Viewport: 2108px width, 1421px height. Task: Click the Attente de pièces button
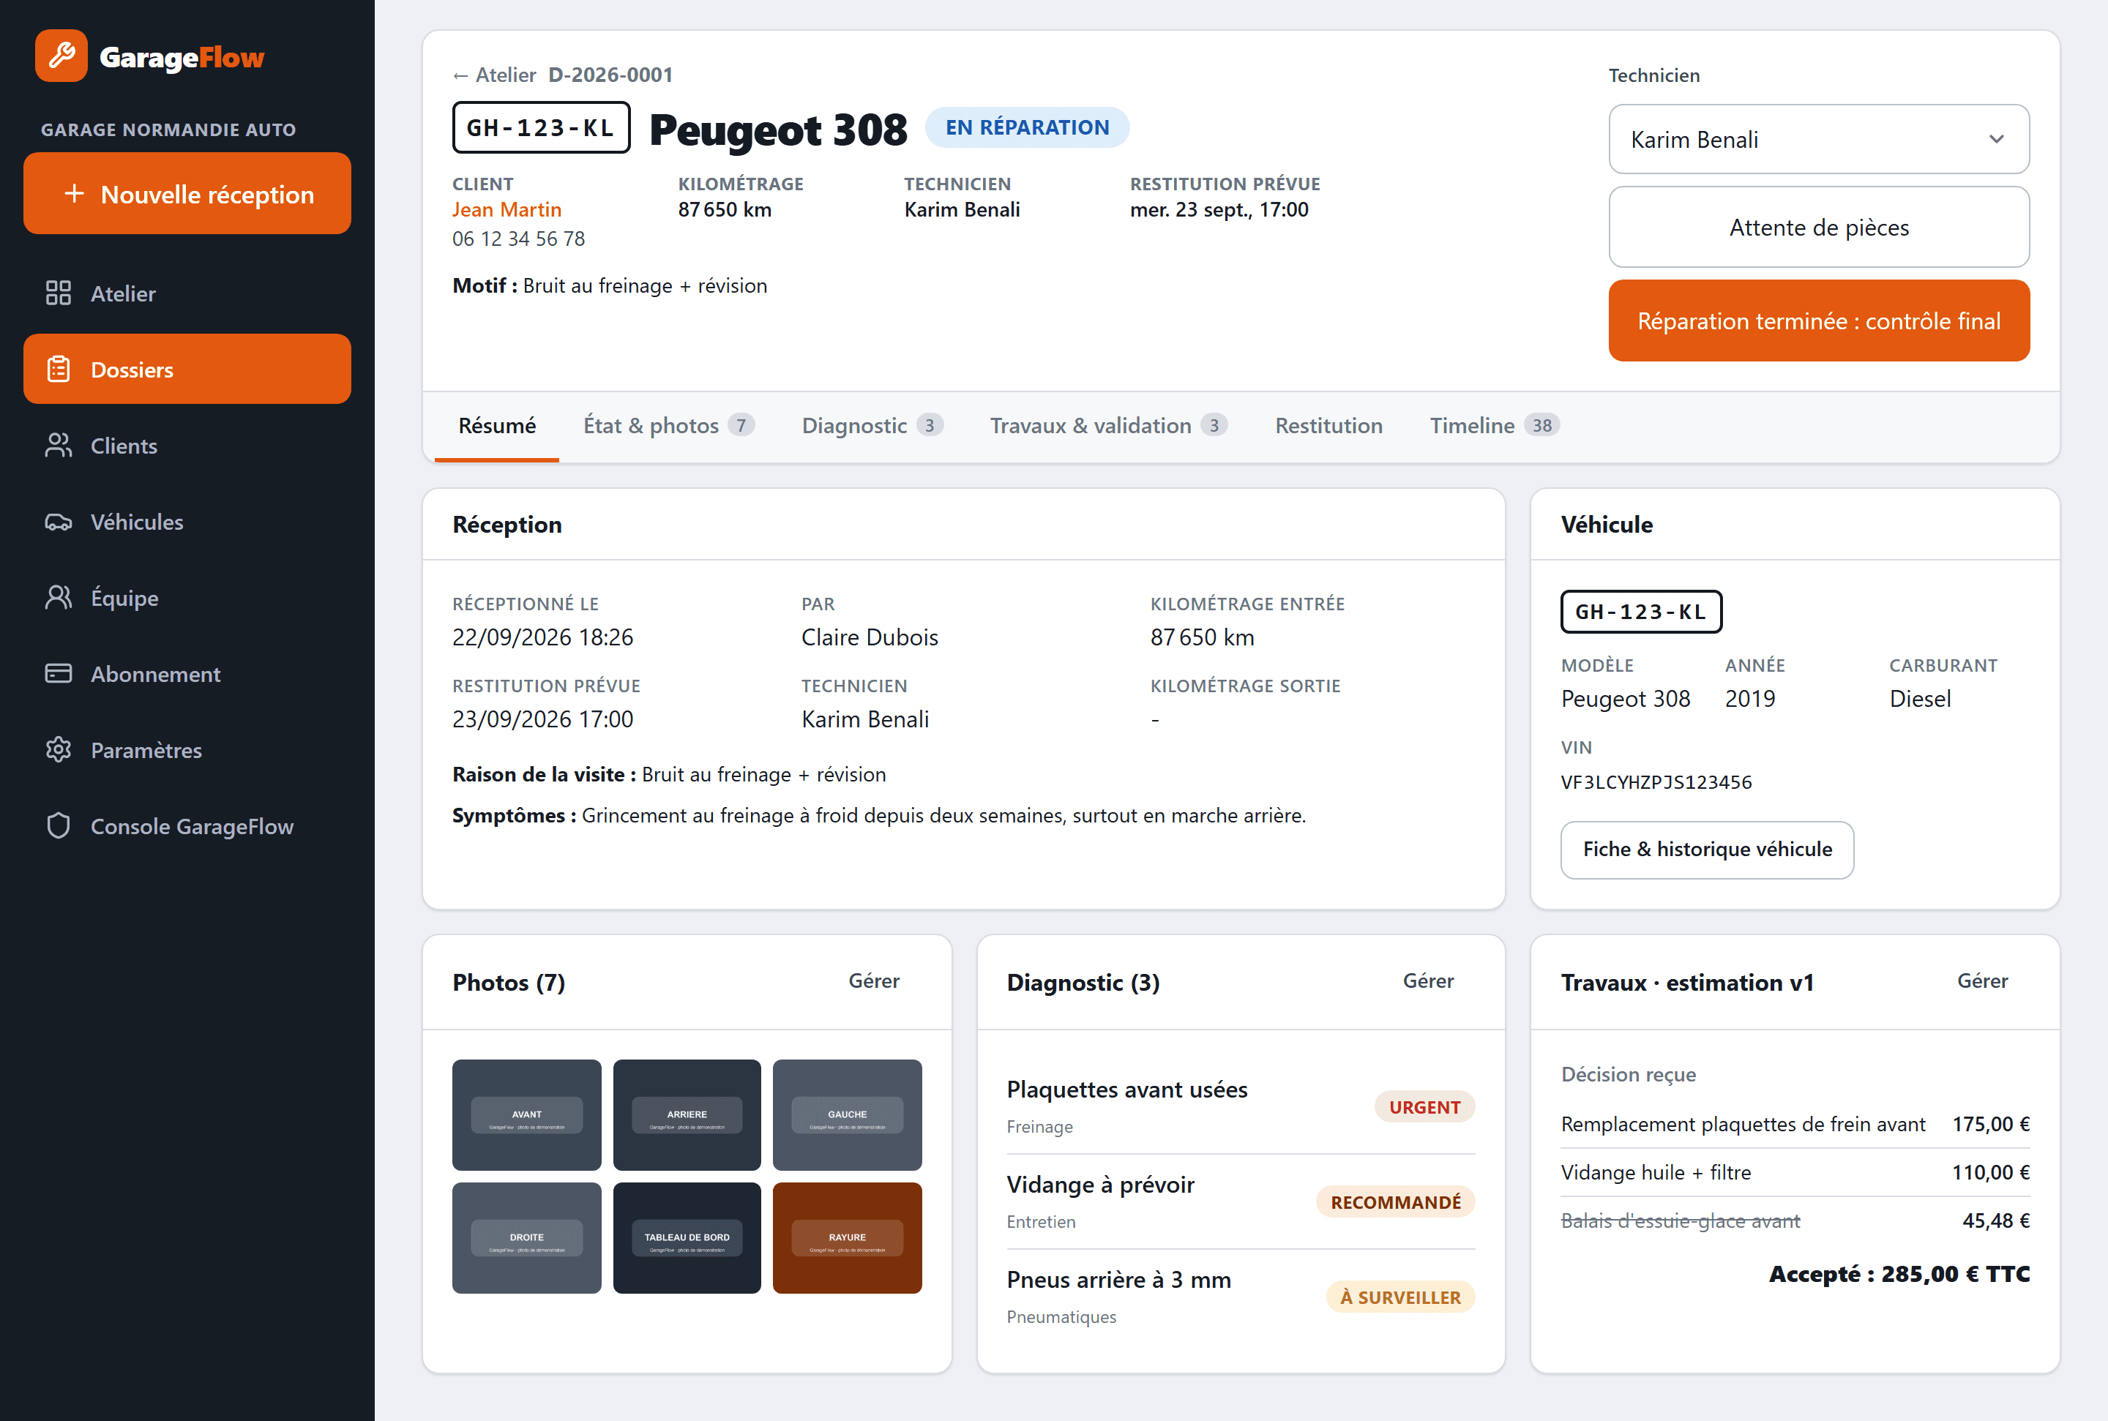click(x=1818, y=227)
